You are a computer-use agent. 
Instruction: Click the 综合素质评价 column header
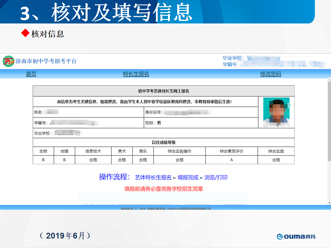tap(232, 151)
